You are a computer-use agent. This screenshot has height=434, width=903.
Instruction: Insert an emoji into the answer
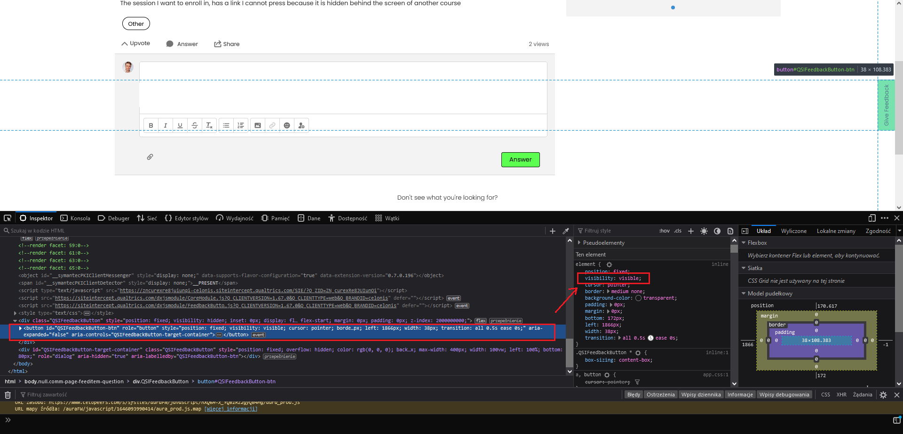[x=287, y=125]
